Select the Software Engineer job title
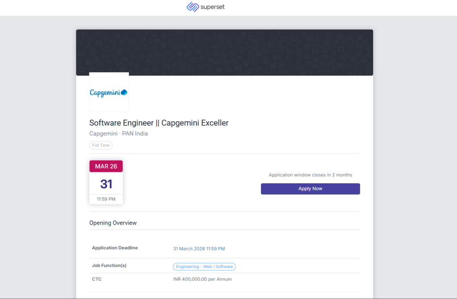Viewport: 457px width, 299px height. click(159, 123)
